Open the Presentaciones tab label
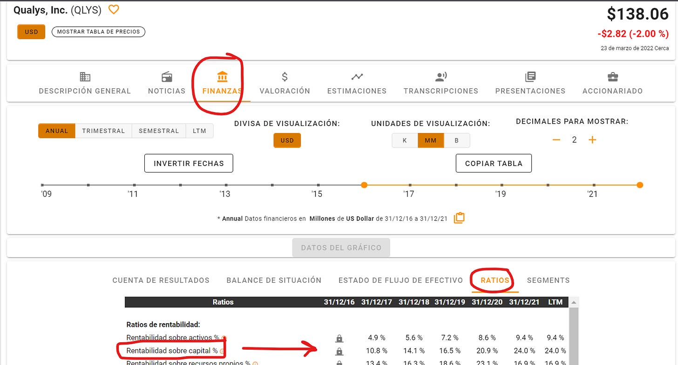 (x=530, y=91)
